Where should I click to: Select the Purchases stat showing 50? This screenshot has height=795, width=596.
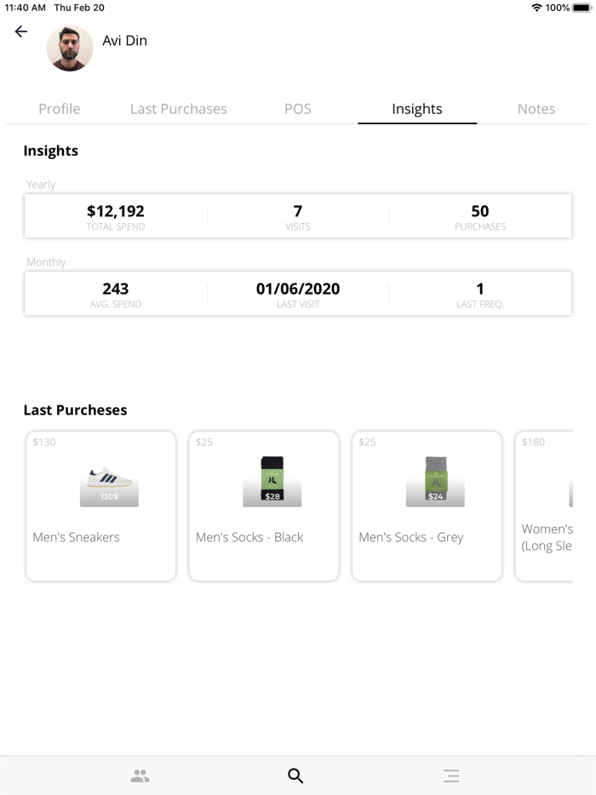point(479,211)
